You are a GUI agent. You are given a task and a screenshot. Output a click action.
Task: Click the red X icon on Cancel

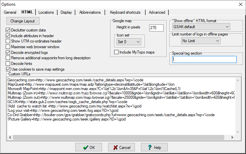click(115, 148)
